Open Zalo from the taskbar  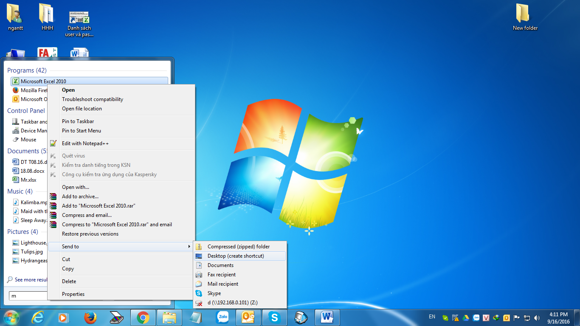pyautogui.click(x=222, y=317)
